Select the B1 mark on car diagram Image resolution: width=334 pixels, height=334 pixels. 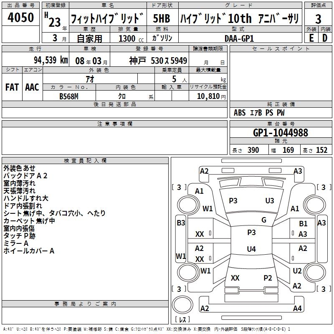(x=303, y=224)
